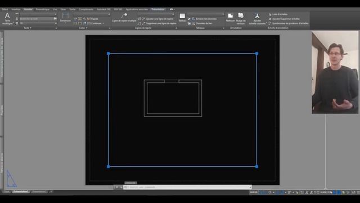Open the Compléments ribbon tab

point(86,10)
